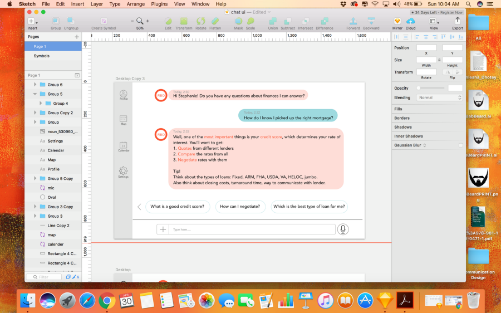Image resolution: width=501 pixels, height=313 pixels.
Task: Click the Rotate input field
Action: click(426, 72)
